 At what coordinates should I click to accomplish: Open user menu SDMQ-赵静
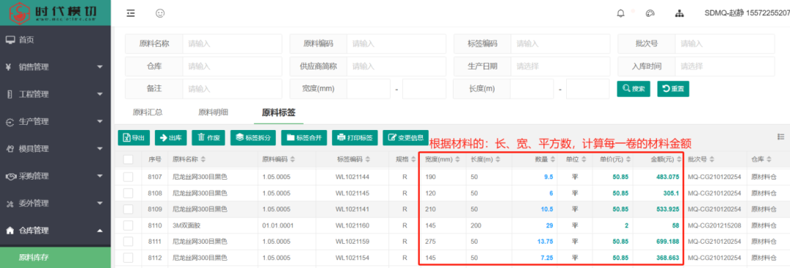(747, 14)
